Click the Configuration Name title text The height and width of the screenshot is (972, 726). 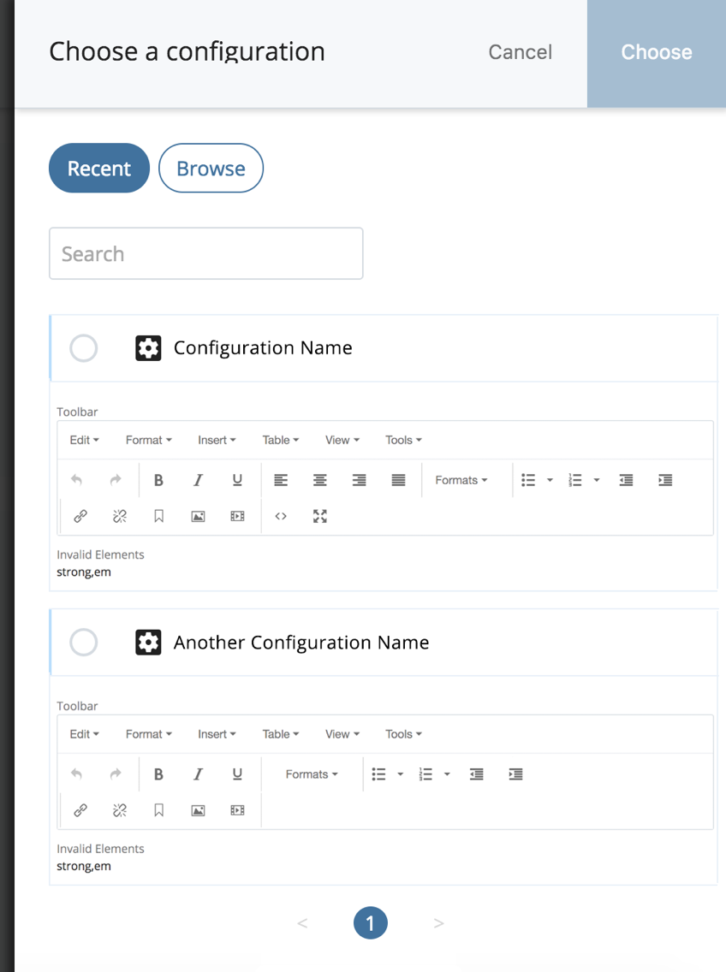[x=263, y=347]
